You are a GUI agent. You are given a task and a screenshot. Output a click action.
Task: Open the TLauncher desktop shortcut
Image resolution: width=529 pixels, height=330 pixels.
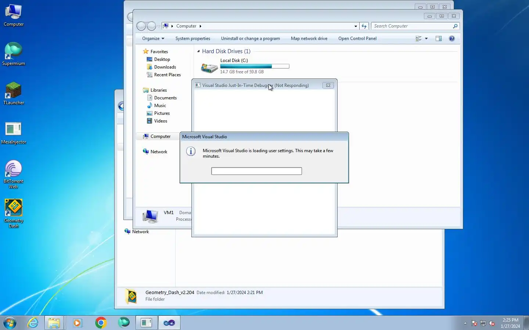pos(14,93)
